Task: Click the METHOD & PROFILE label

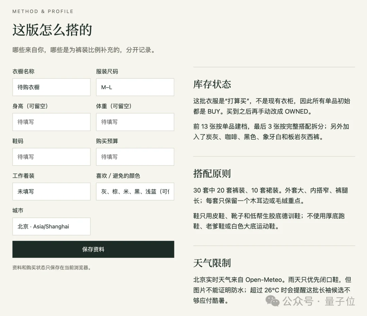Action: pos(43,11)
